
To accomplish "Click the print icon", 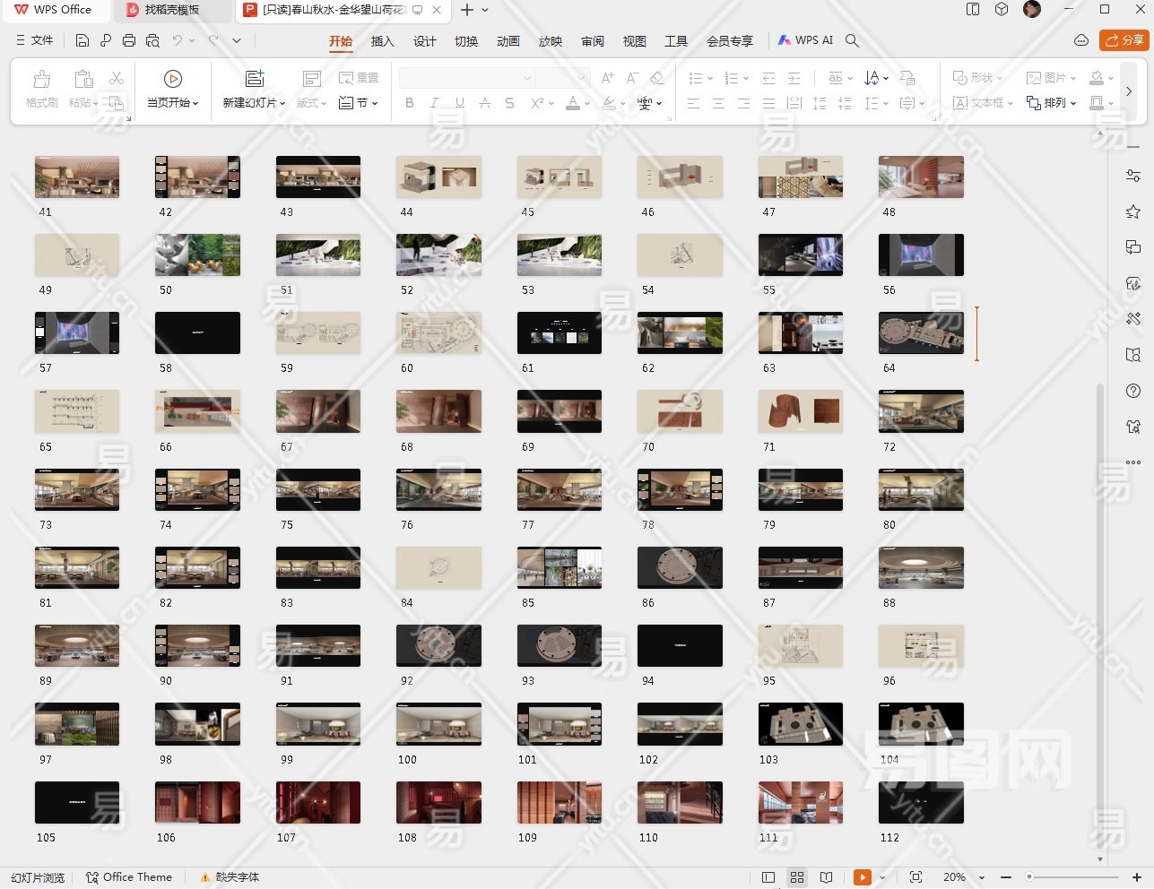I will pyautogui.click(x=129, y=40).
